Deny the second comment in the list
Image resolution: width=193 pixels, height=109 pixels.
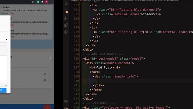pyautogui.click(x=12, y=25)
